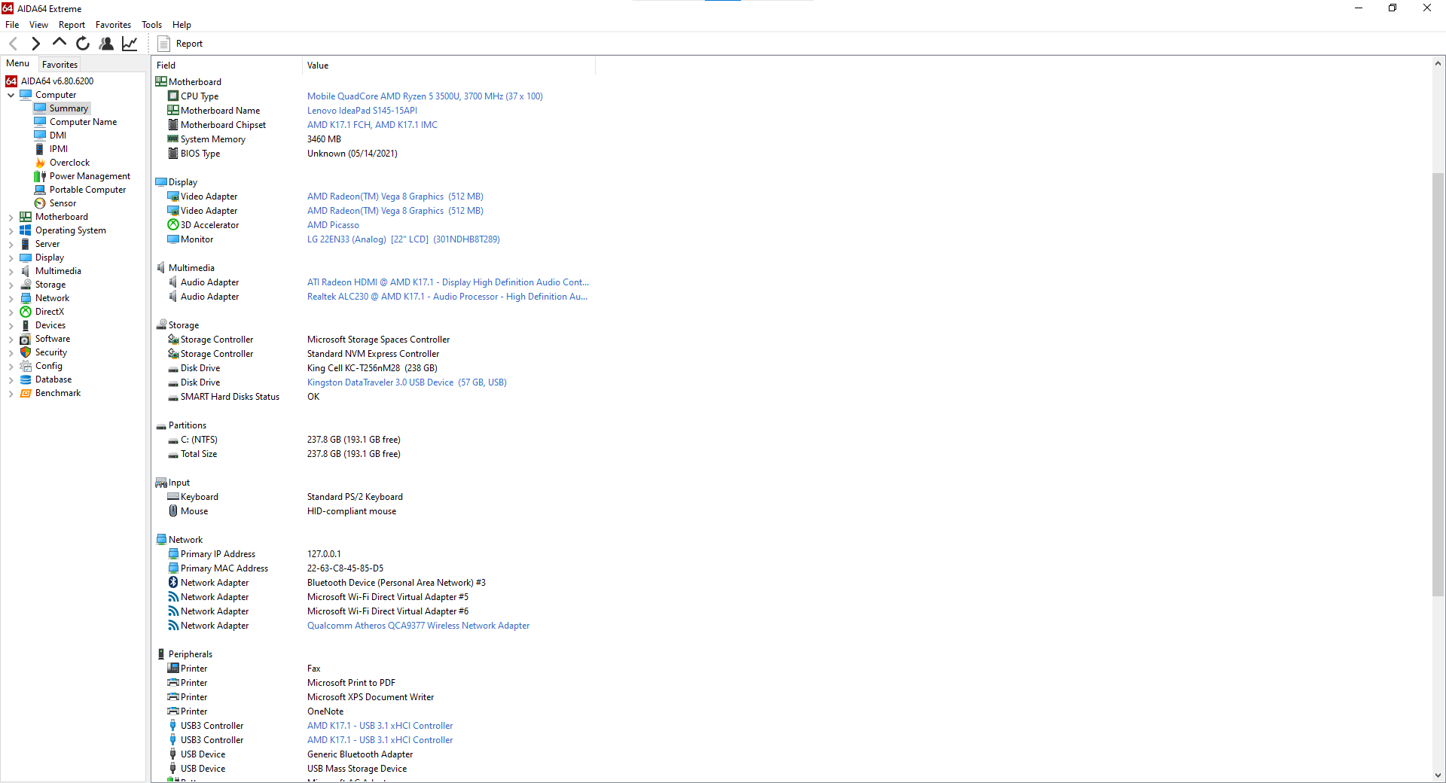Screen dimensions: 1446x783
Task: Click the Back navigation arrow
Action: click(13, 44)
